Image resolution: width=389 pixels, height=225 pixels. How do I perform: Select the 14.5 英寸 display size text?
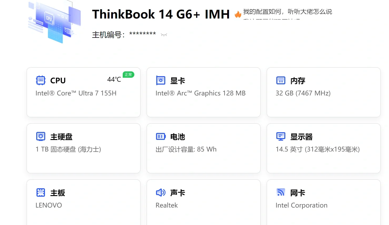(318, 149)
